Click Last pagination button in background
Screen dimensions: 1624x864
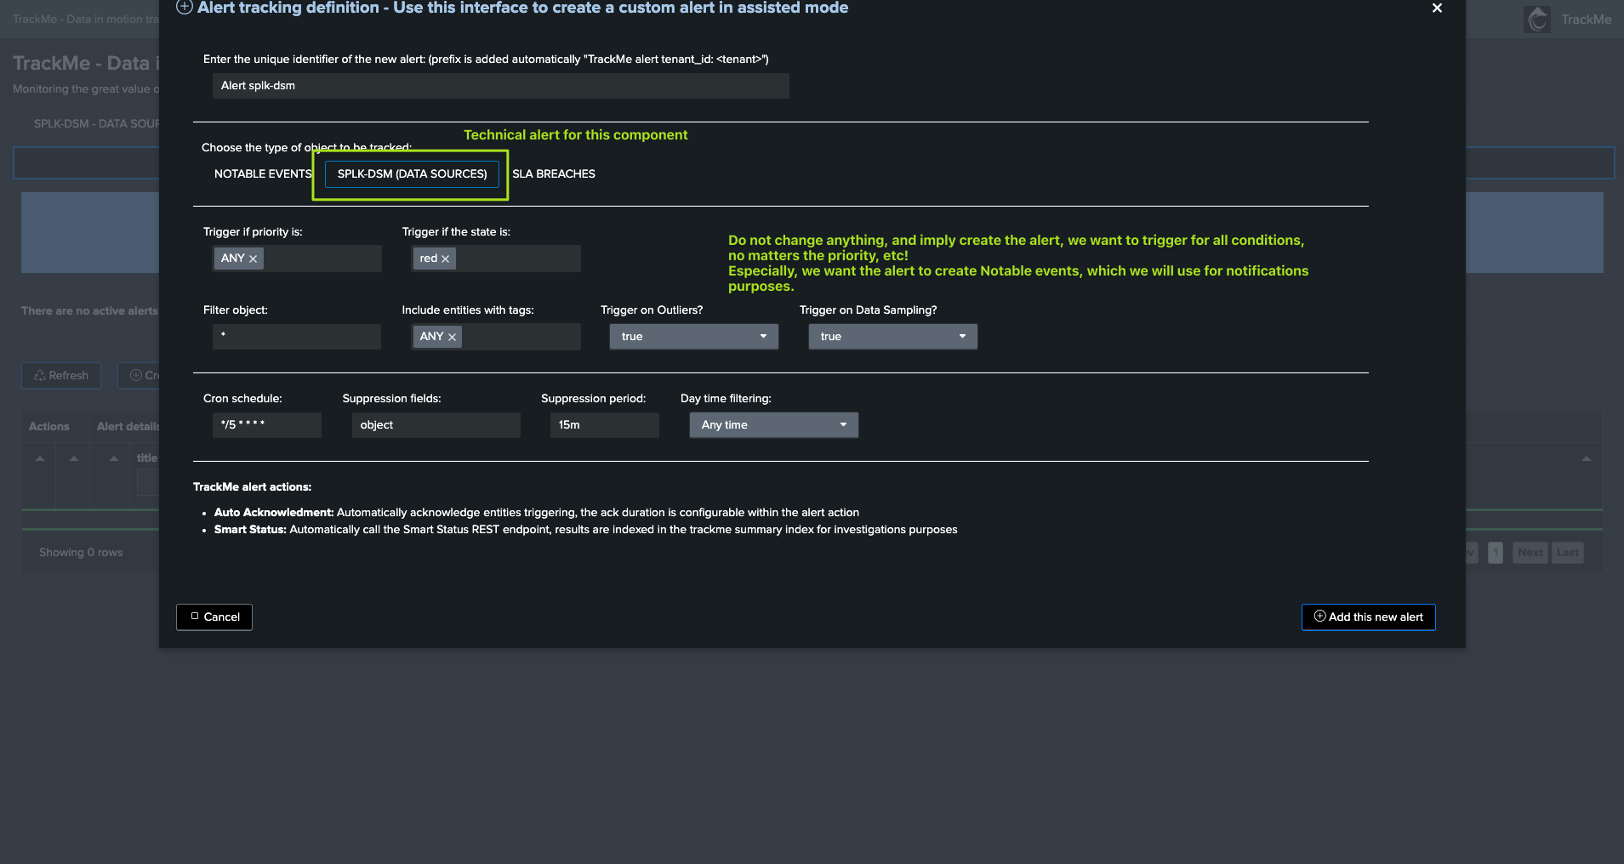point(1567,553)
